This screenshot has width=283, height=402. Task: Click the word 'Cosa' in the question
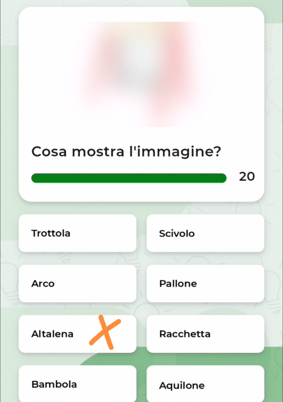(x=49, y=152)
